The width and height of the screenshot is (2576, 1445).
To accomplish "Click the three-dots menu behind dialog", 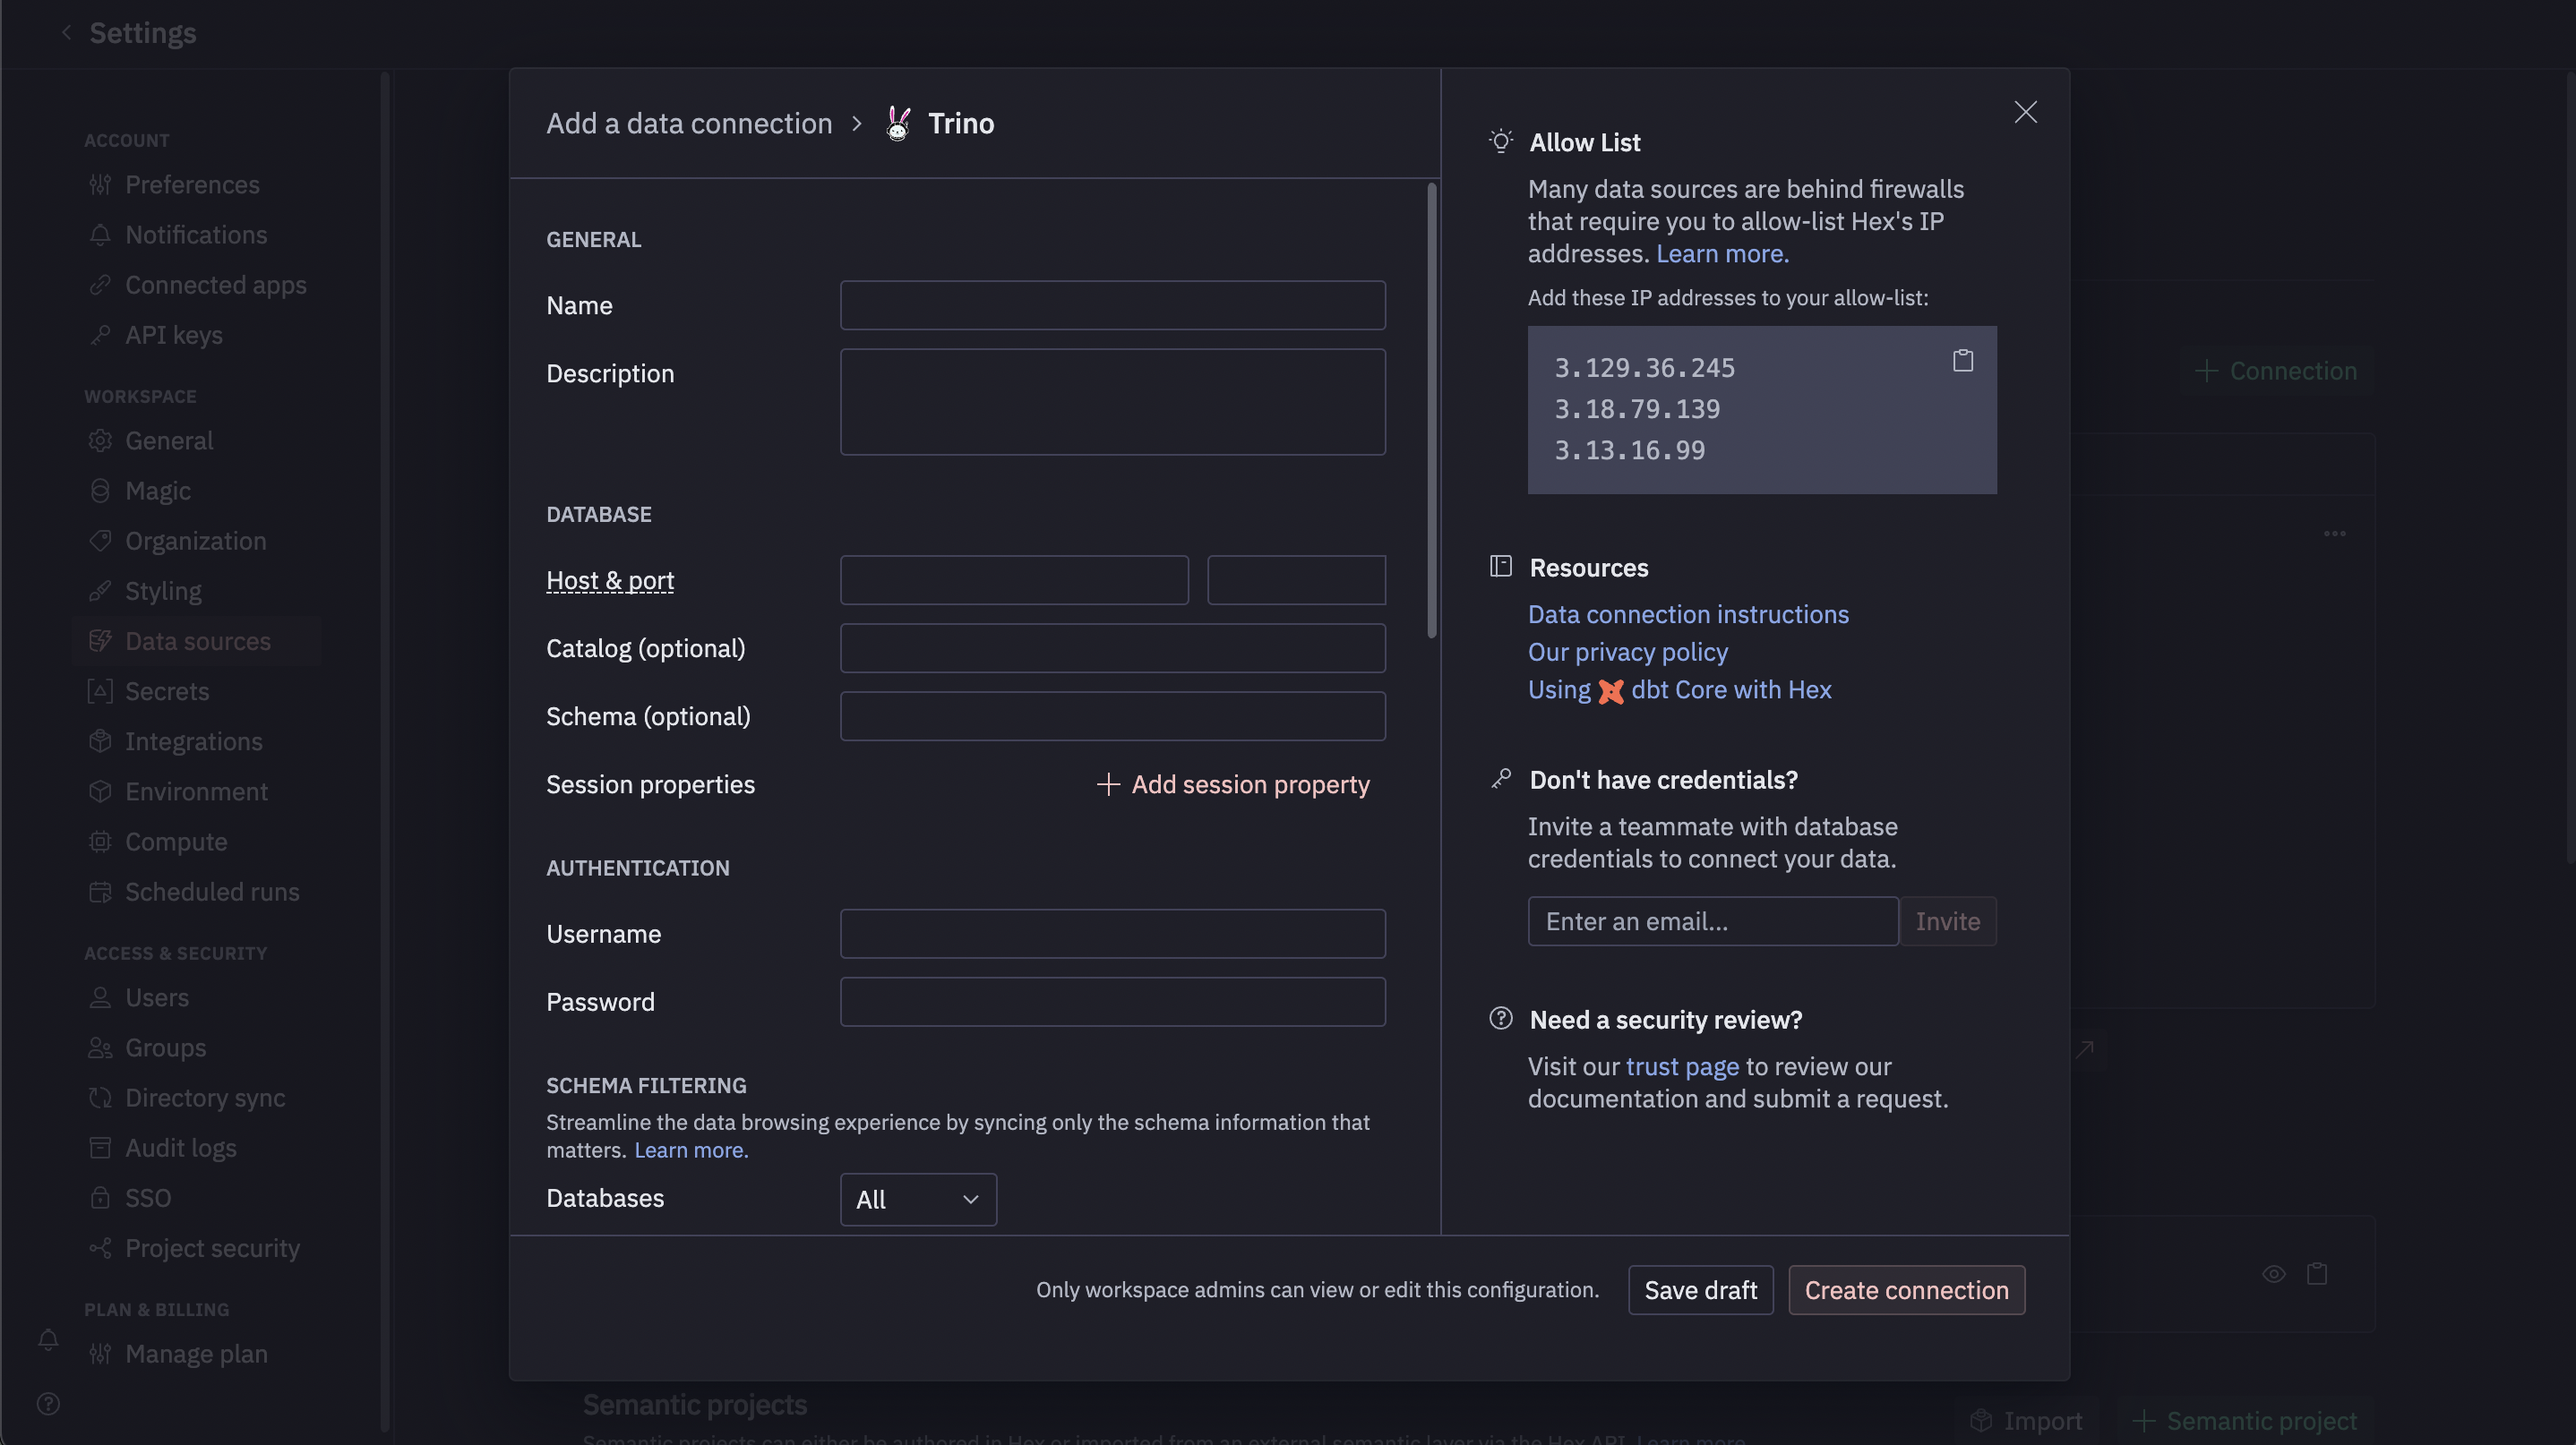I will click(2334, 534).
